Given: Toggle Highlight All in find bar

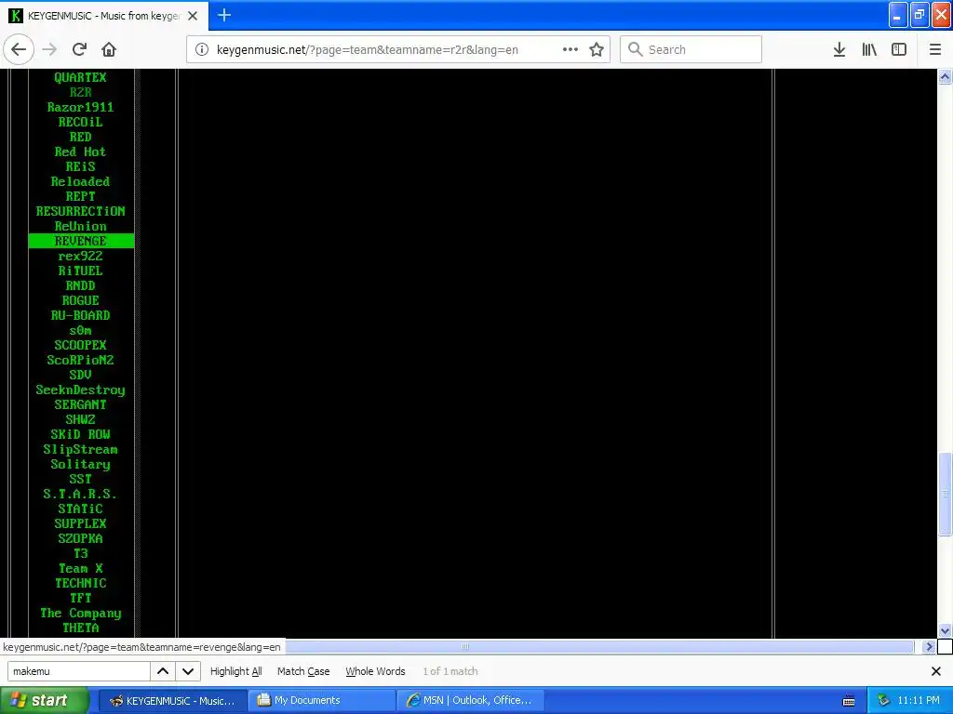Looking at the screenshot, I should click(x=235, y=671).
